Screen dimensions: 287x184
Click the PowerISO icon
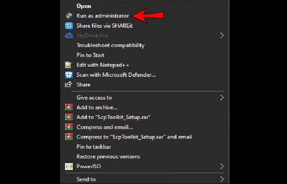coord(69,166)
